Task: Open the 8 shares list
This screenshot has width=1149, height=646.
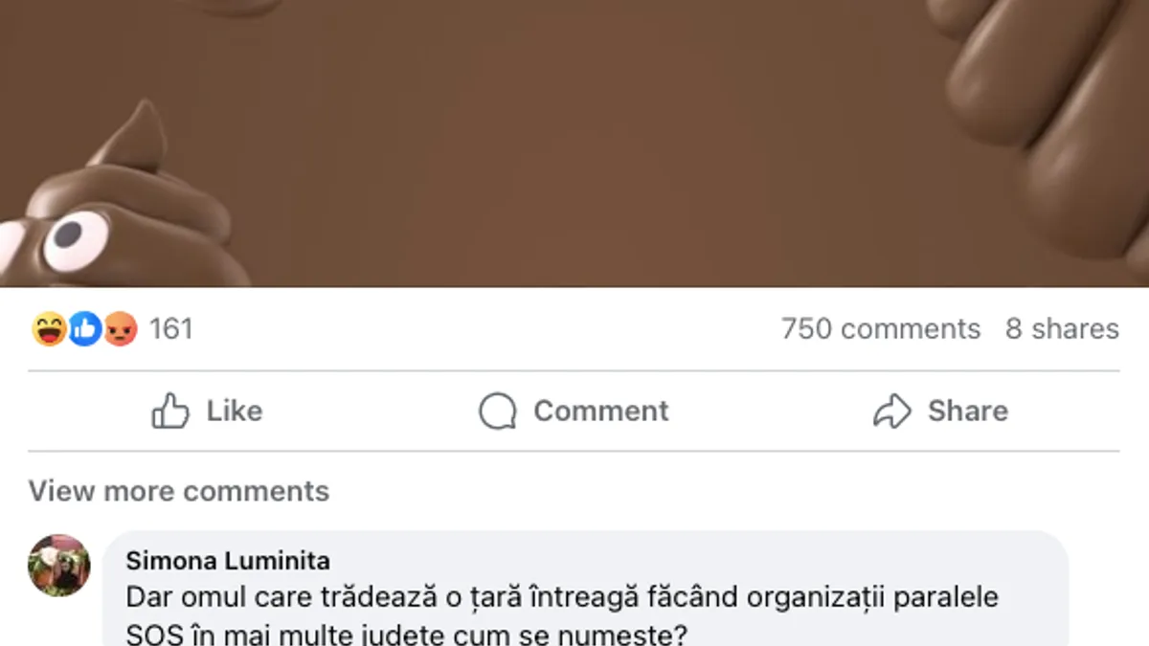Action: click(x=1062, y=329)
